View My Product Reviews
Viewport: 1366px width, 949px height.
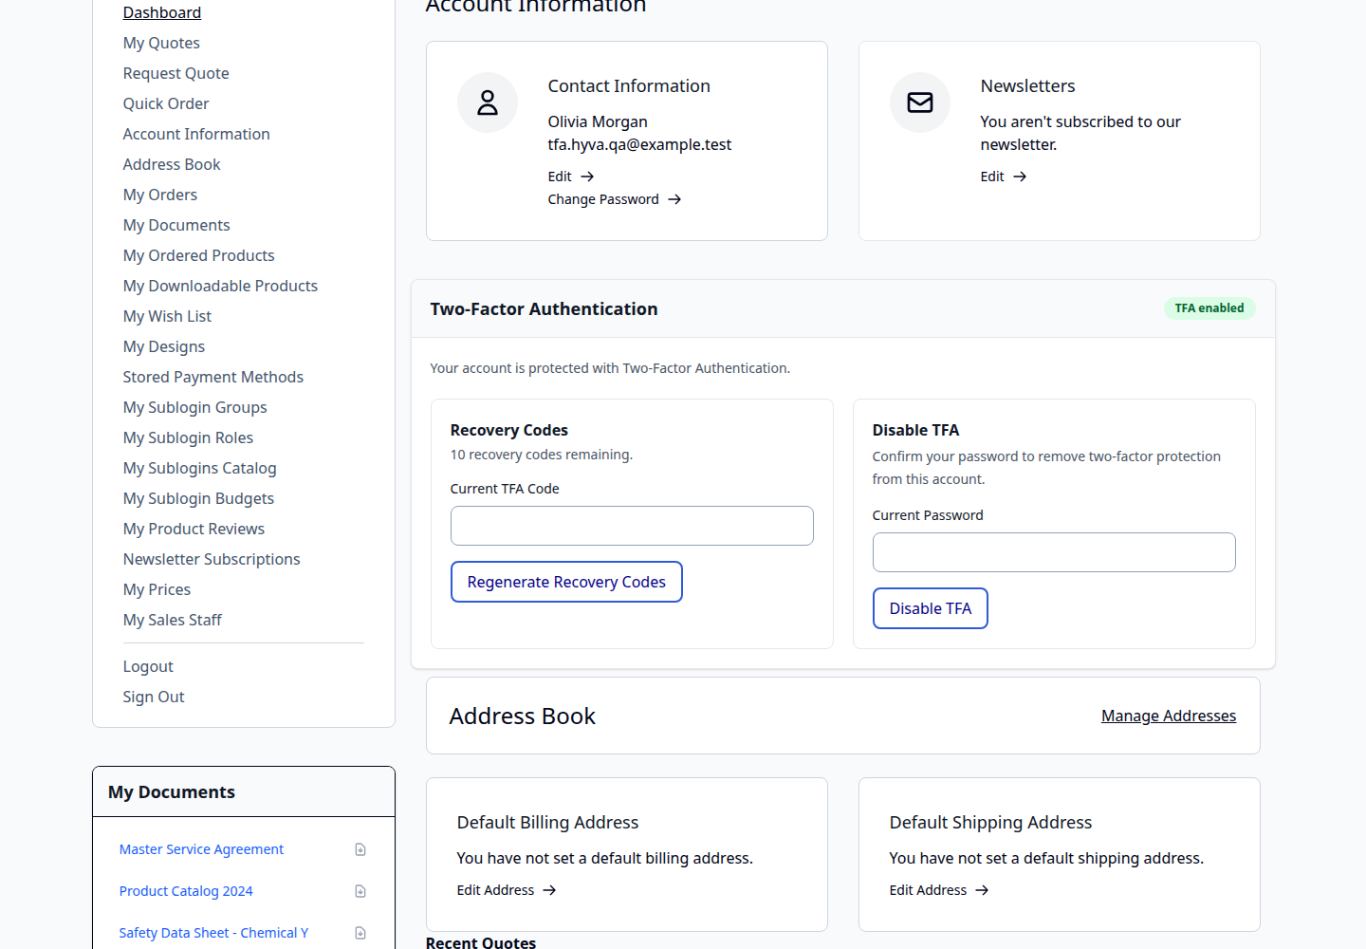(194, 529)
